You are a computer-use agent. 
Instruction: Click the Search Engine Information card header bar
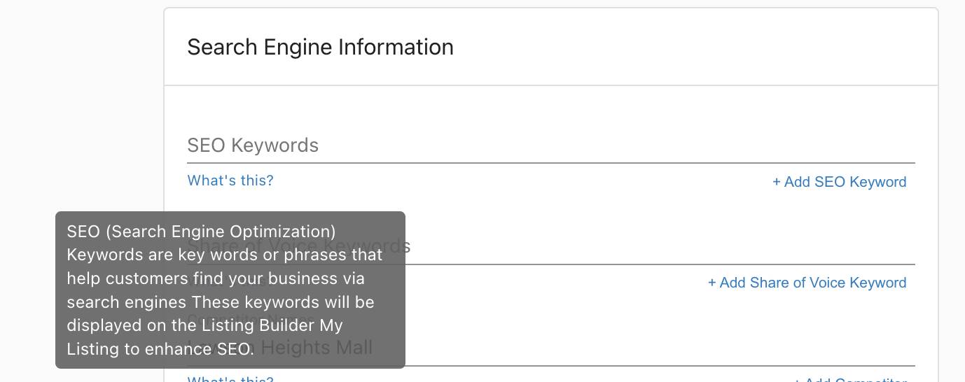coord(551,47)
